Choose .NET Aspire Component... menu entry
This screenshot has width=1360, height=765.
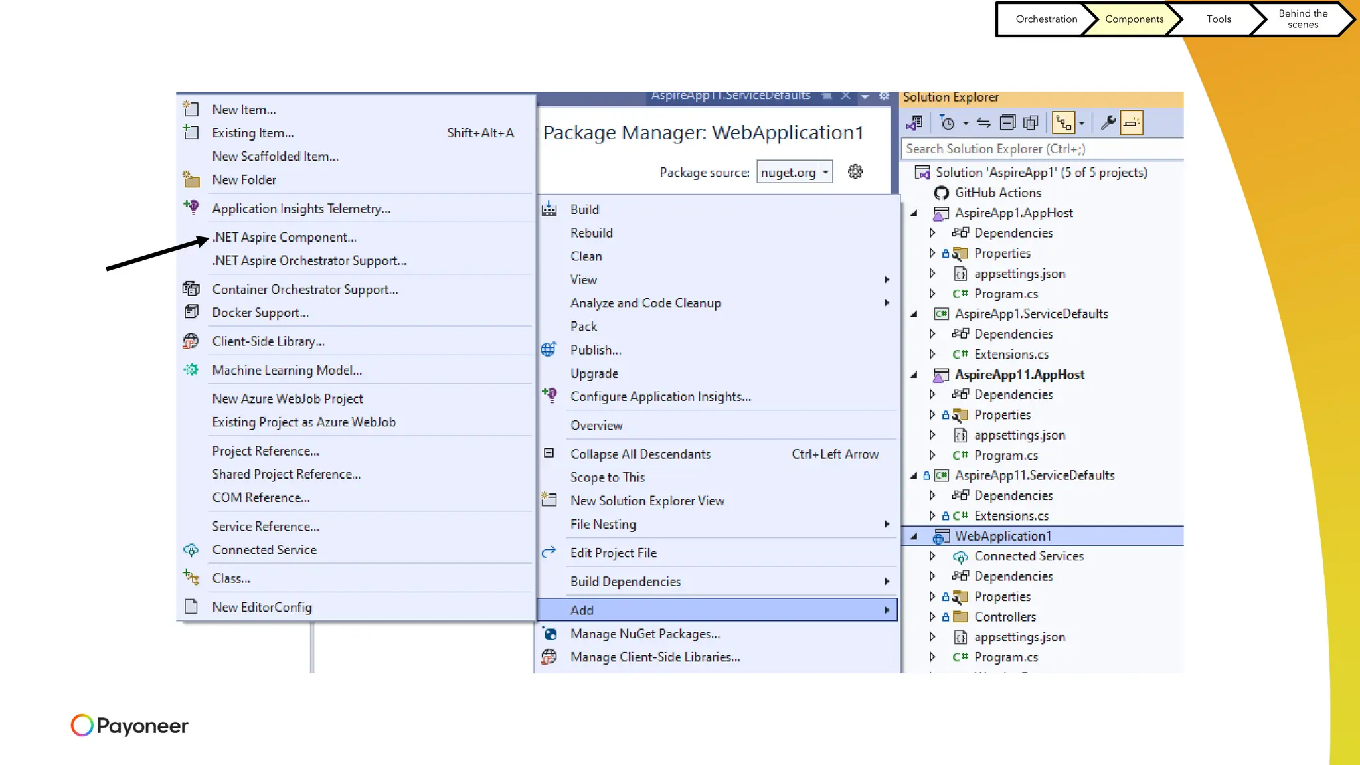tap(284, 237)
